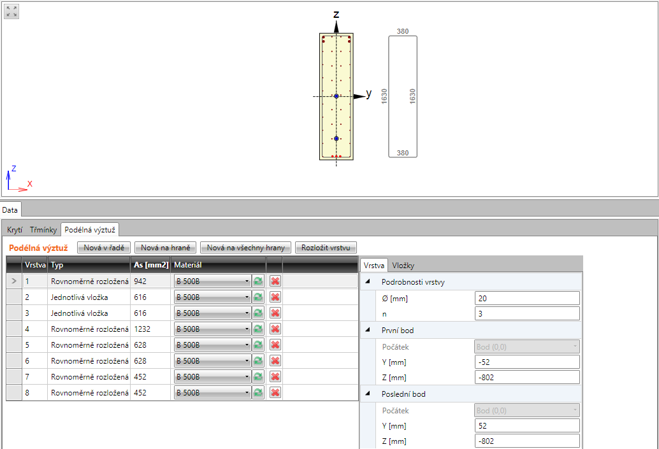Viewport: 659px width, 449px height.
Task: Click Nová v řadě button
Action: tap(104, 247)
